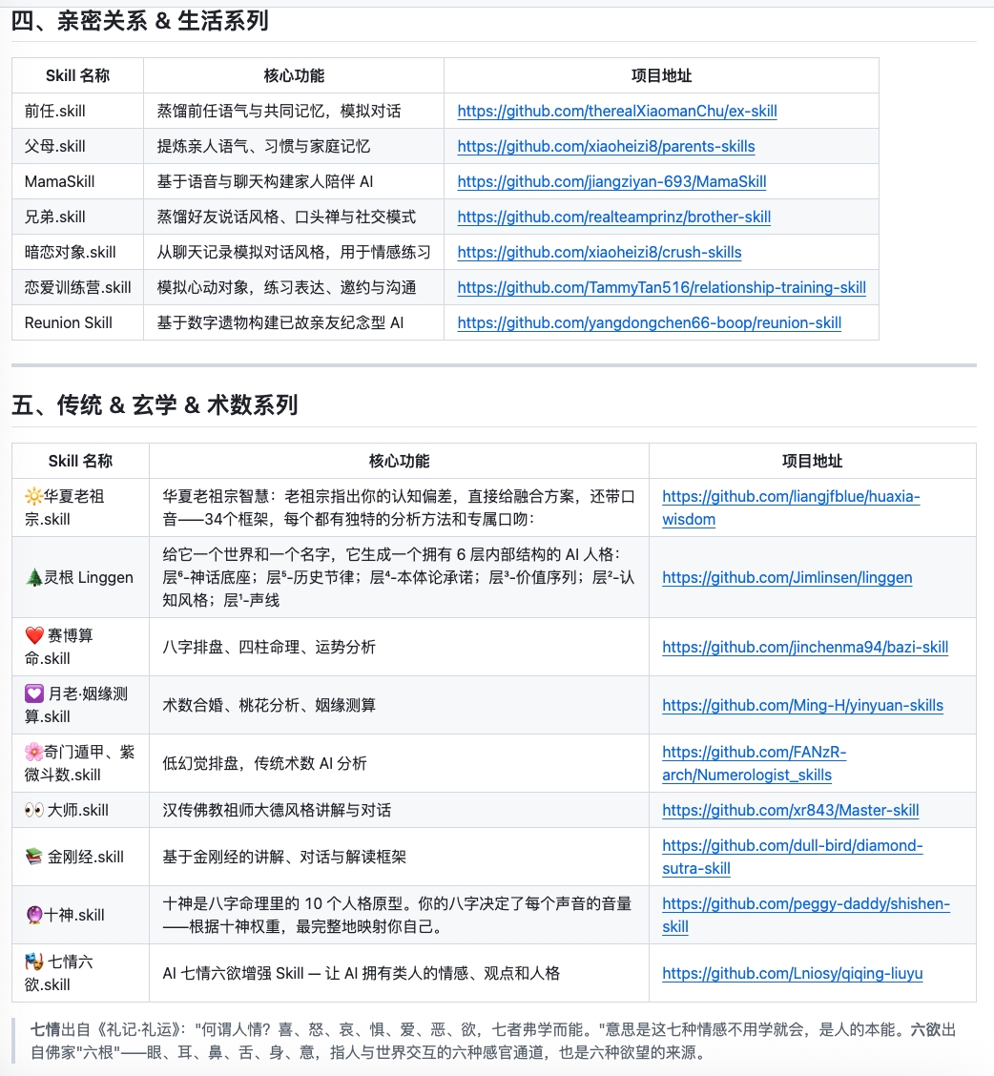Click the heading 五、传统 & 玄学 & 术数系列
This screenshot has height=1076, width=994.
point(155,404)
